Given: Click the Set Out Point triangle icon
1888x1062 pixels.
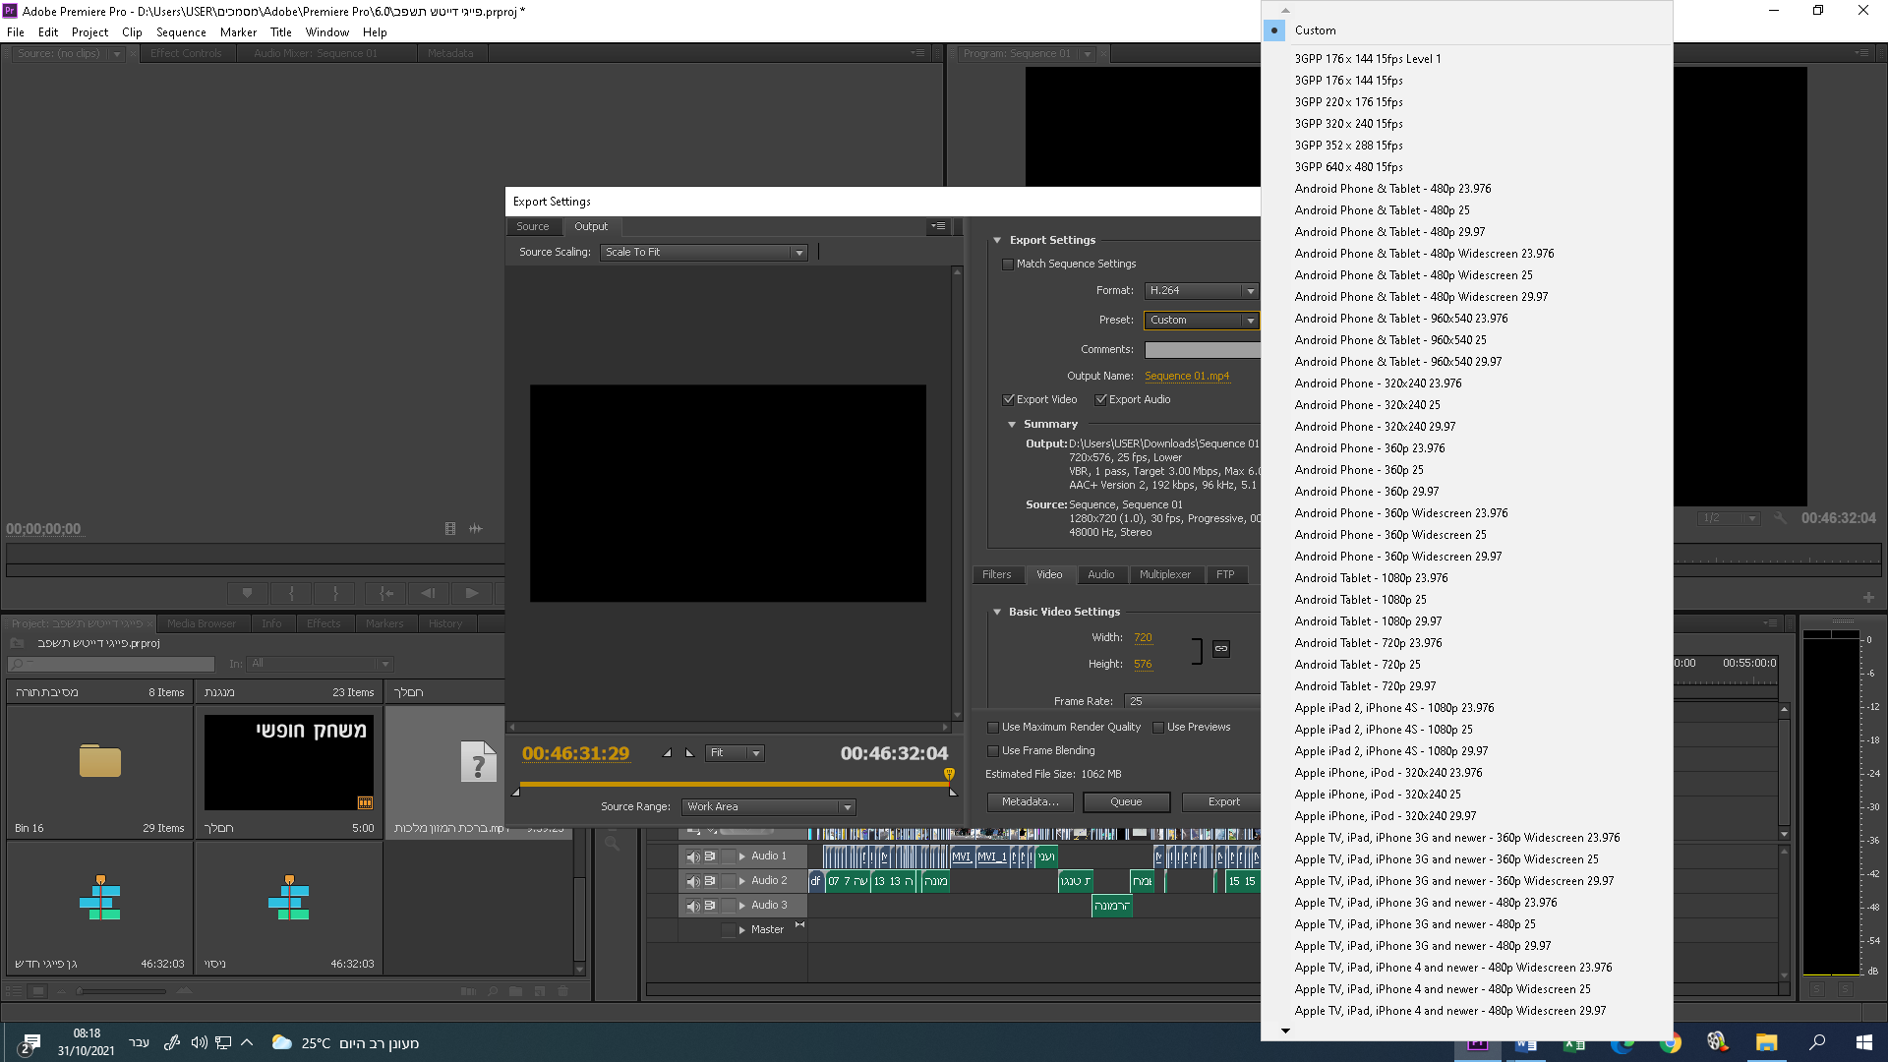Looking at the screenshot, I should (689, 753).
